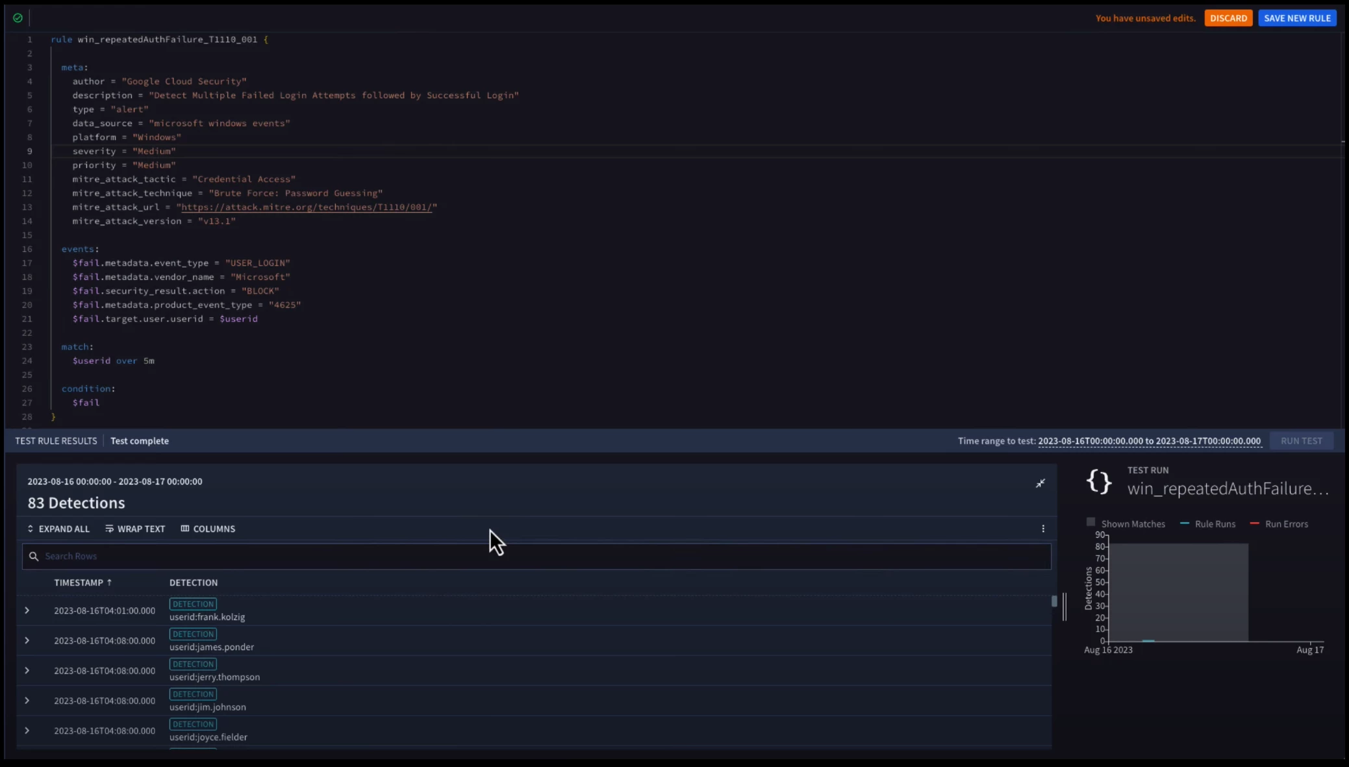Click the Expand All rows icon
Viewport: 1349px width, 767px height.
(x=30, y=529)
